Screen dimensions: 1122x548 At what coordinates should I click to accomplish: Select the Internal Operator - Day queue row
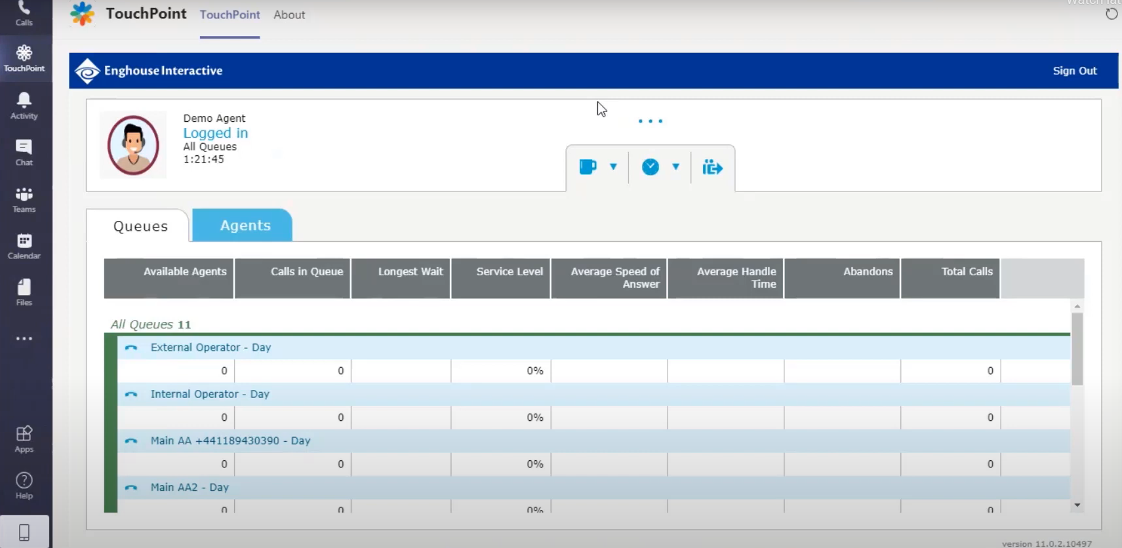click(593, 395)
